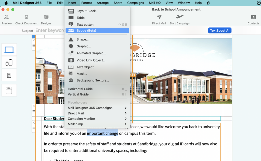
Task: Open the Contacts icon
Action: pyautogui.click(x=254, y=17)
